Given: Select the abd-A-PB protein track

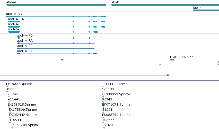Looking at the screenshot, I should point(57,54).
